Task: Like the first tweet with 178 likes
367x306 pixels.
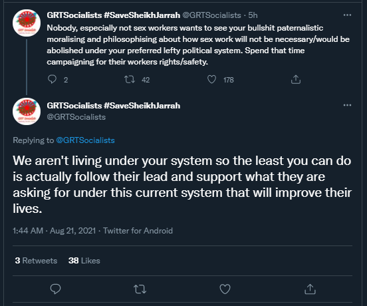Action: tap(211, 79)
